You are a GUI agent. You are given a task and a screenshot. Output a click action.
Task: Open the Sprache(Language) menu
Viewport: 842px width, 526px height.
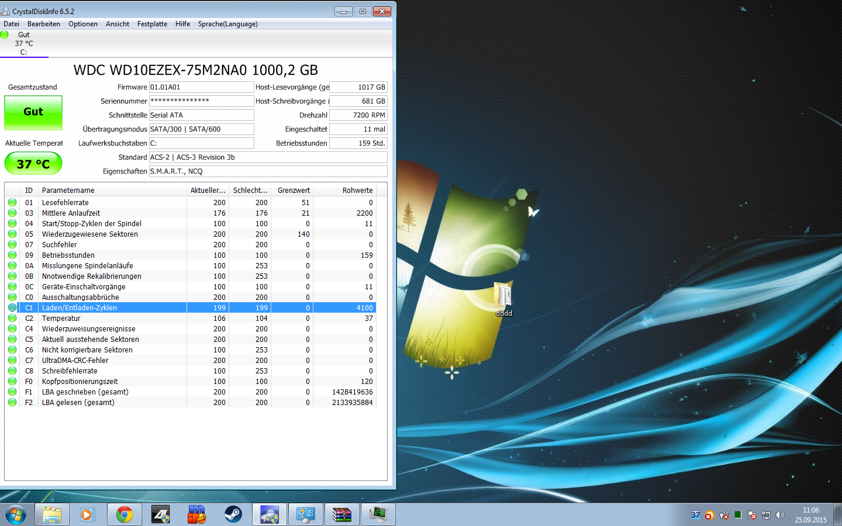click(x=228, y=24)
